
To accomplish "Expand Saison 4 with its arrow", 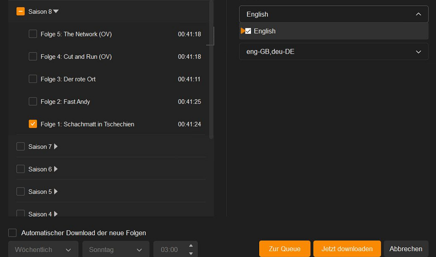I will [56, 214].
